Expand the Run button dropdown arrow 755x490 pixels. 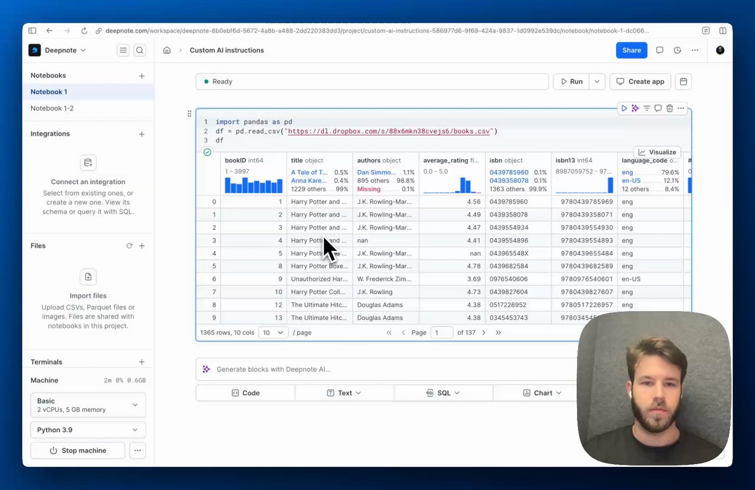point(598,82)
